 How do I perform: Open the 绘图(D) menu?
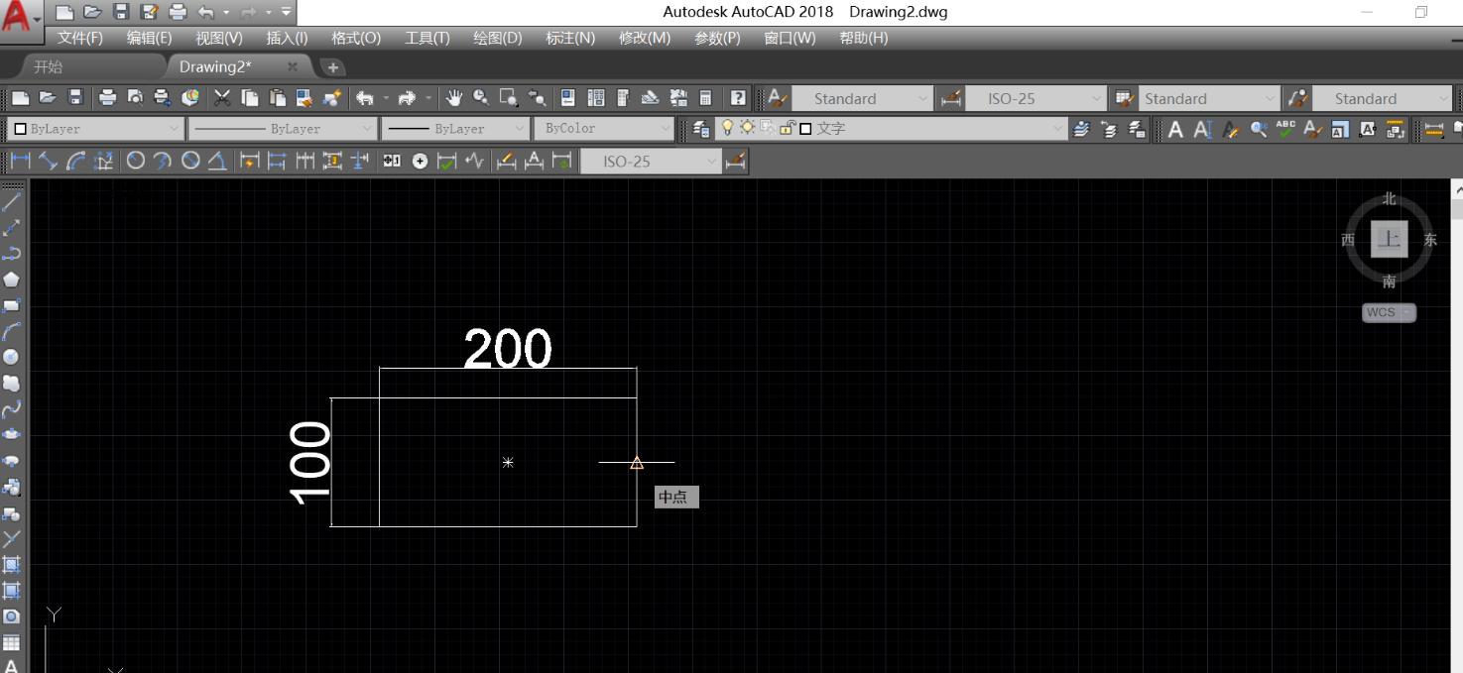coord(497,38)
